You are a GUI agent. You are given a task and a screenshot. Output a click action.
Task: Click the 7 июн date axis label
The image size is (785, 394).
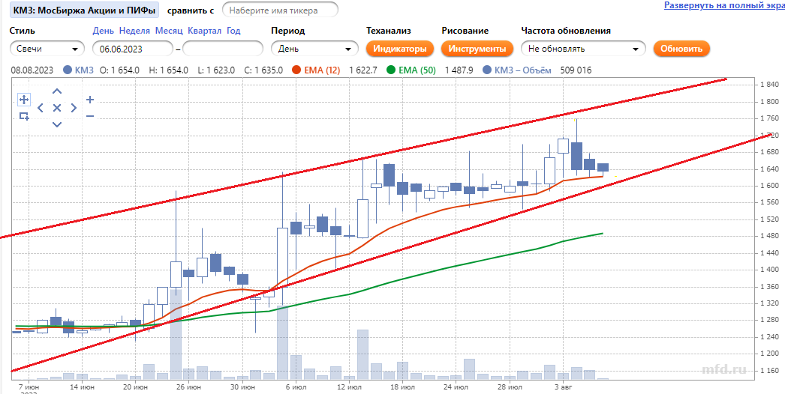29,387
